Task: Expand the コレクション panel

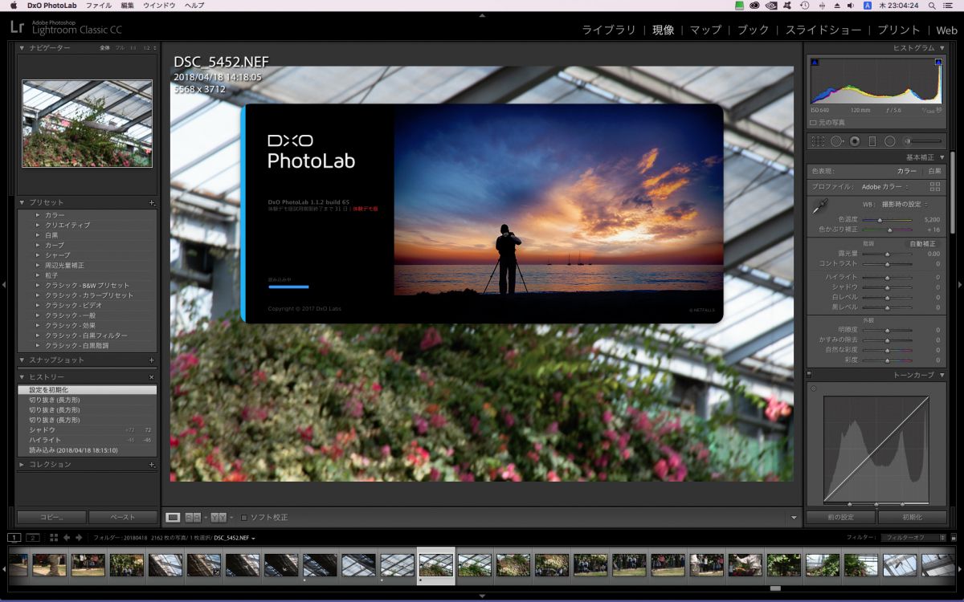Action: point(22,465)
